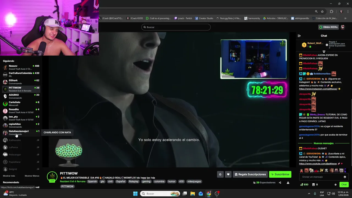Click the heart follow icon

(x=228, y=174)
